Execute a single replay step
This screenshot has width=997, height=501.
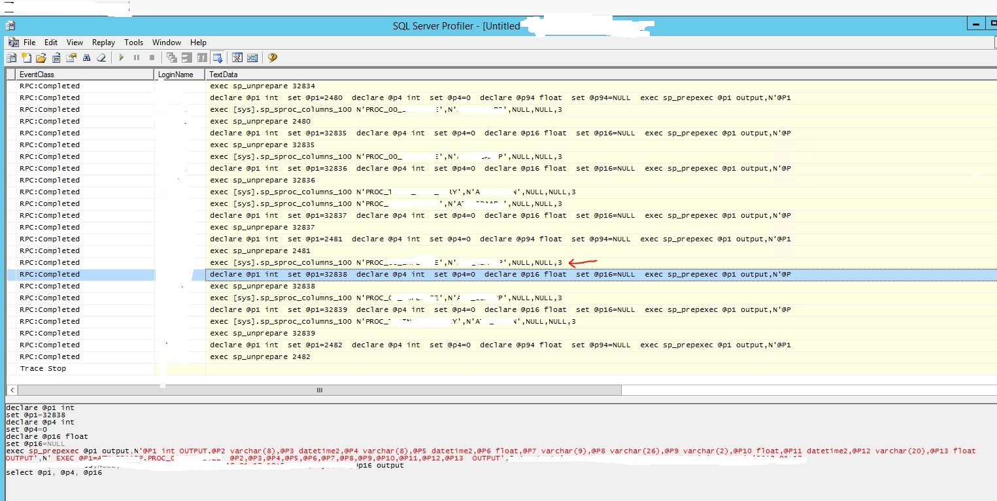pos(171,58)
